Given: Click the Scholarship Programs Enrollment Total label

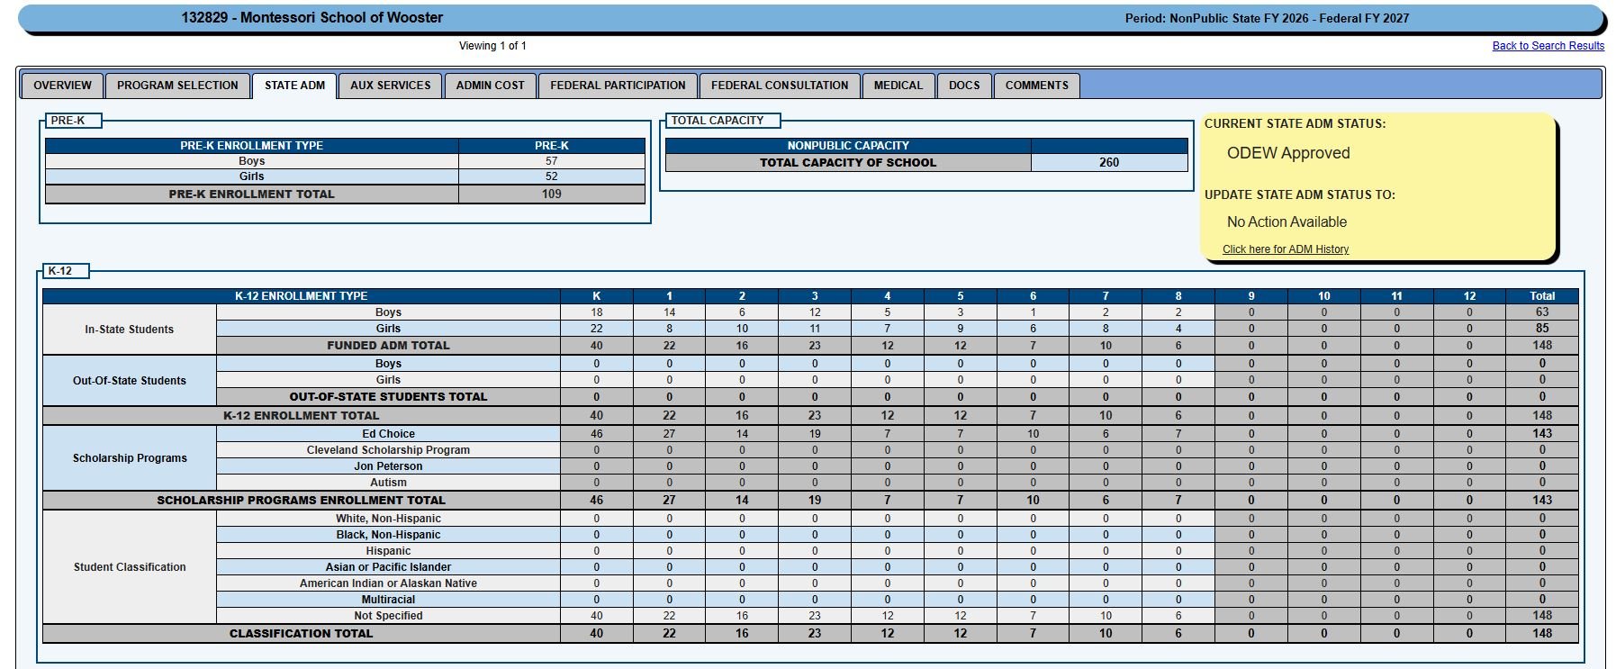Looking at the screenshot, I should [x=301, y=501].
